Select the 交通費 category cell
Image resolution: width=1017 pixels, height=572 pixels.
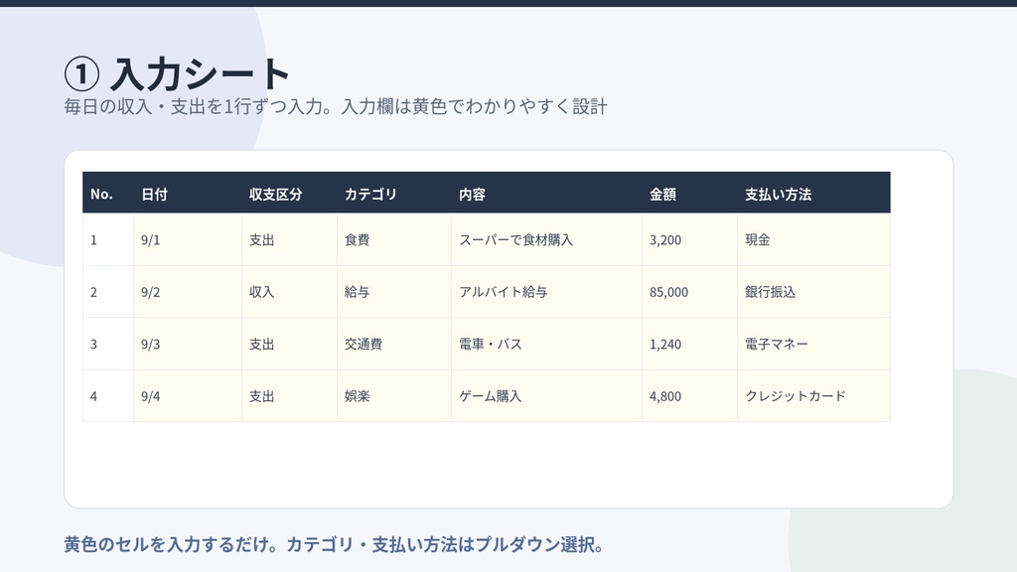394,344
